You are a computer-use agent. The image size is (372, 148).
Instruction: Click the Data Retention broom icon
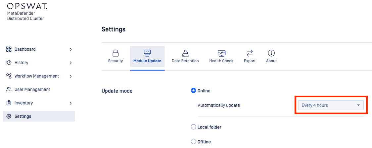(185, 53)
